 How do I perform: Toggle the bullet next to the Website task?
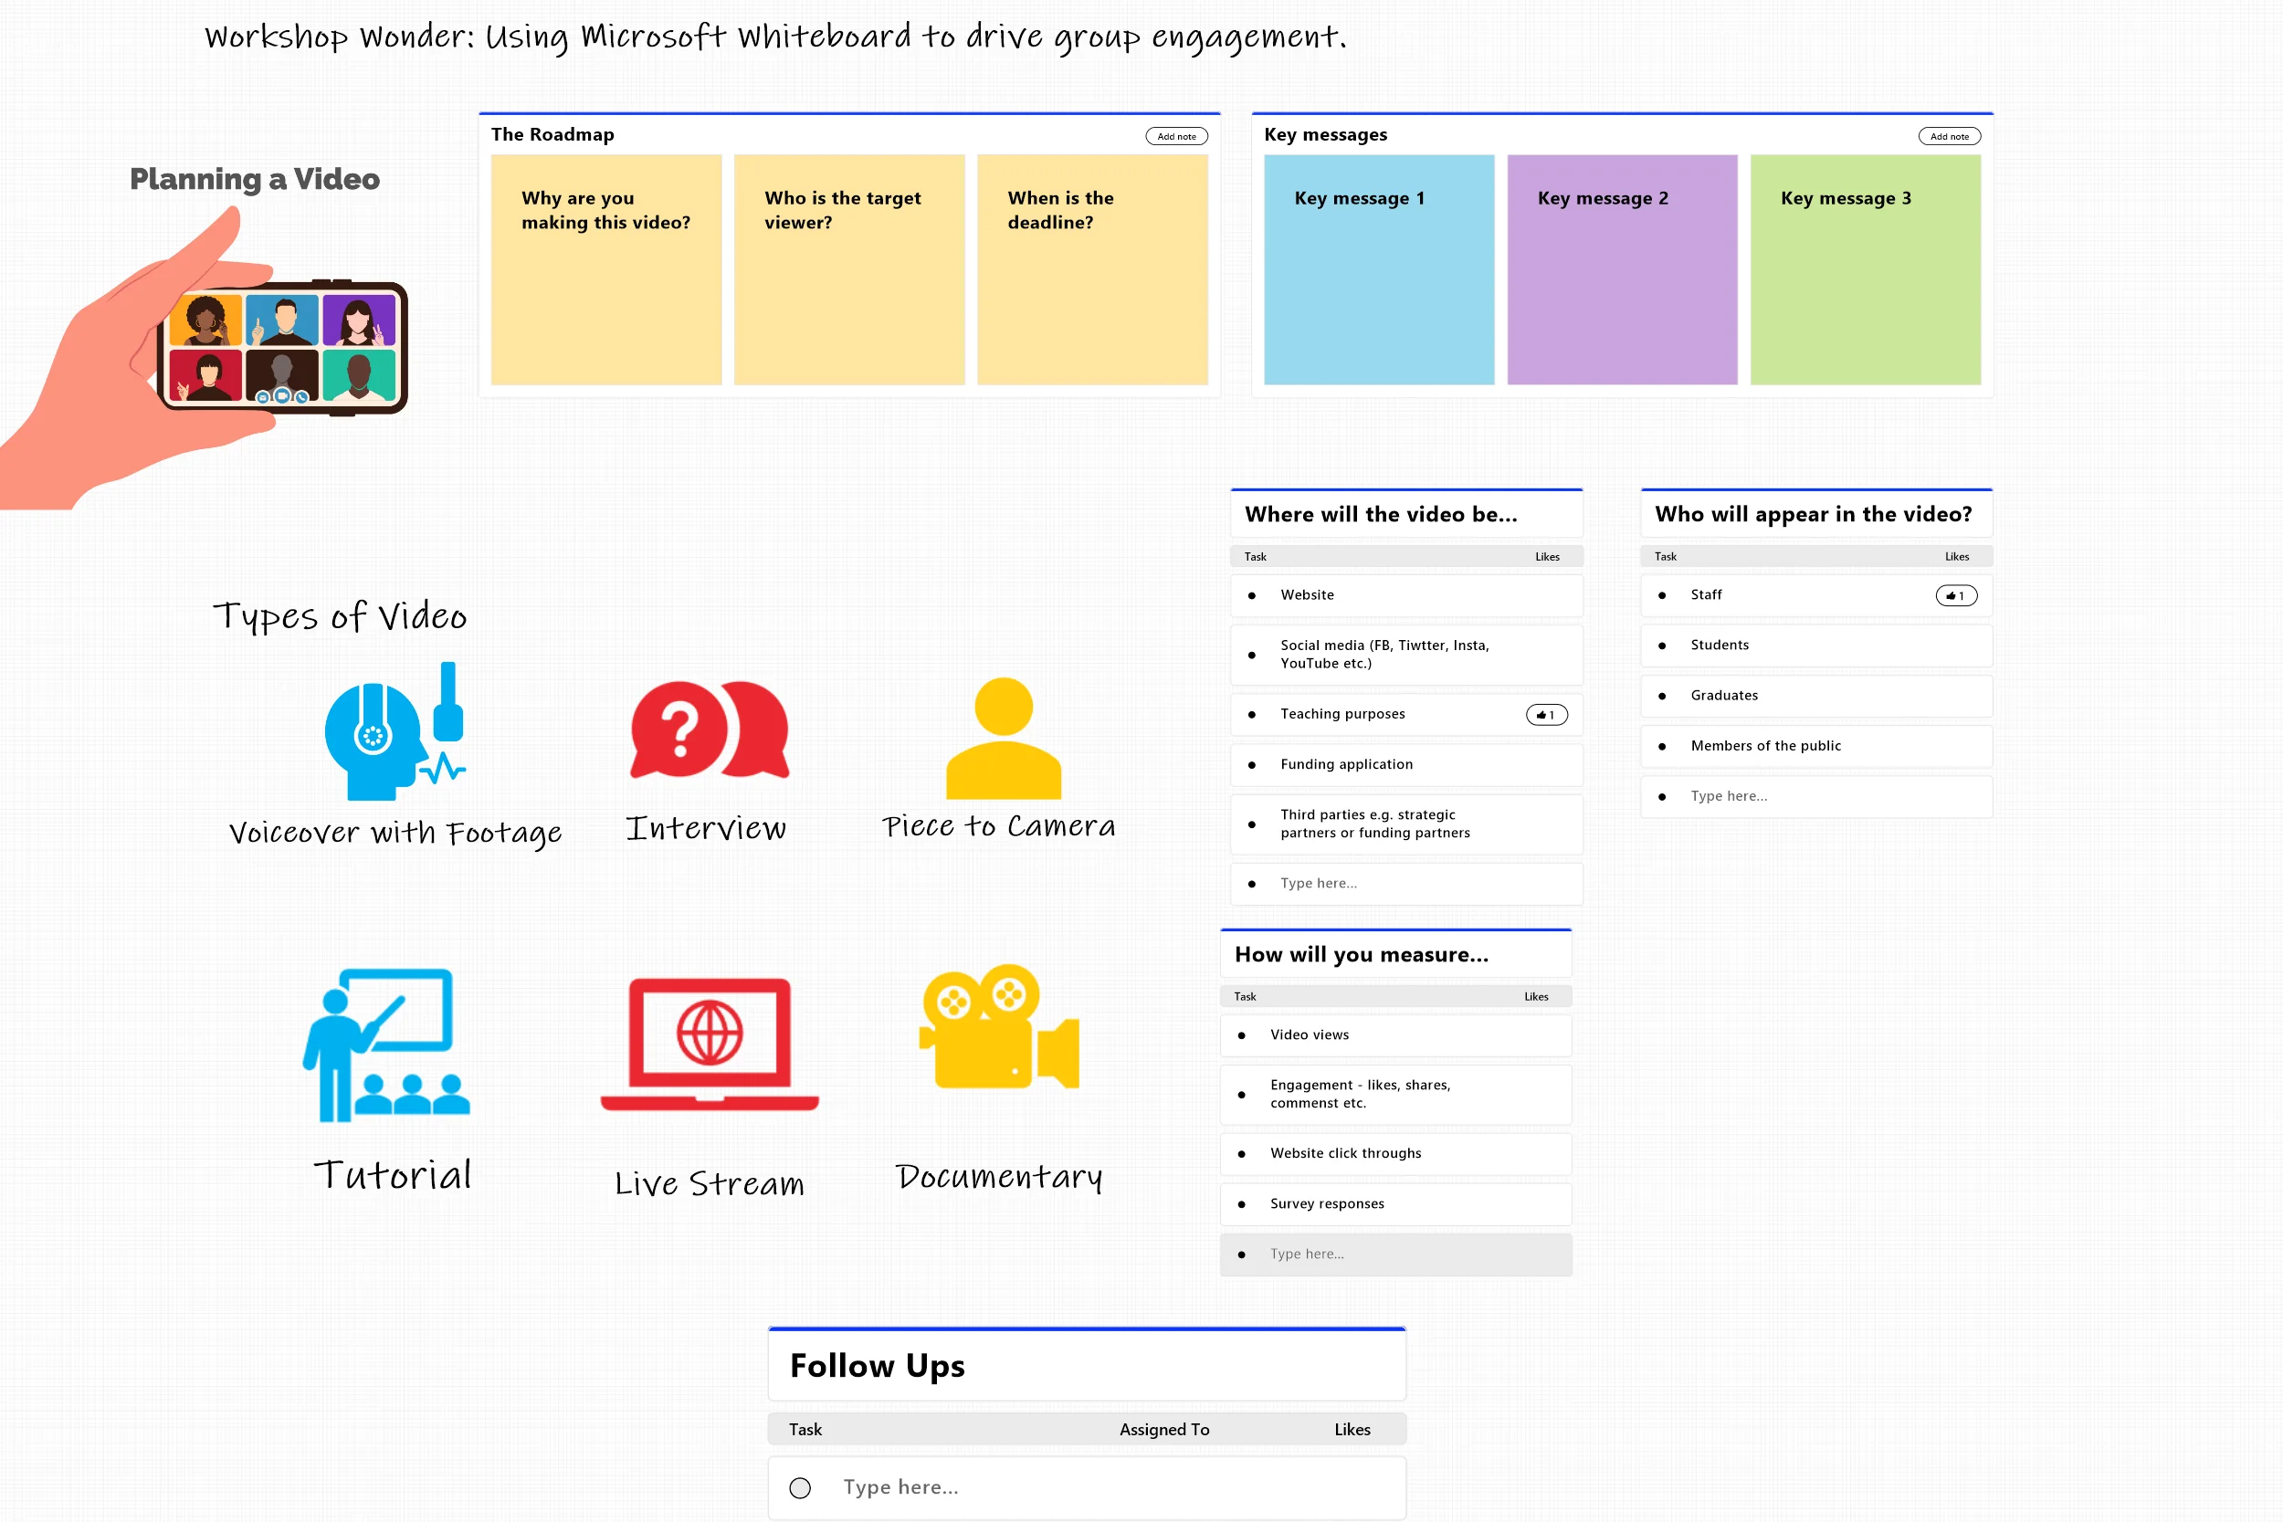point(1252,595)
